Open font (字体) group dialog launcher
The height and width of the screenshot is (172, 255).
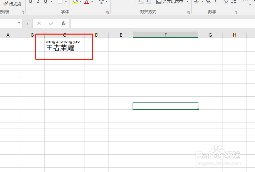(x=107, y=12)
